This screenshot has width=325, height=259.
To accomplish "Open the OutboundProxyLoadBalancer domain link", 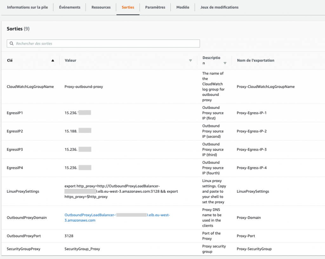I will point(117,217).
